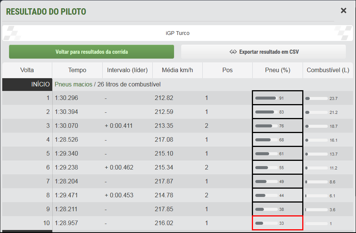
Task: Click tyre bar showing 44 percent
Action: (266, 195)
